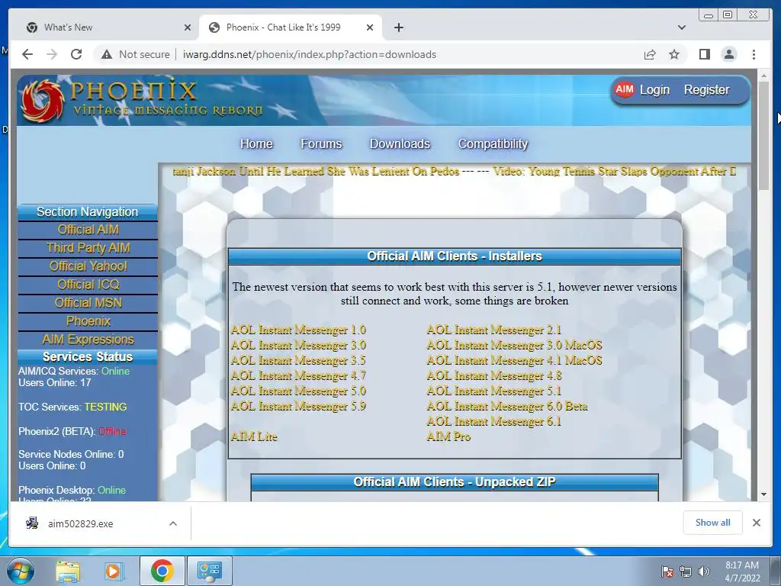This screenshot has width=781, height=586.
Task: Close the What's New tab
Action: [188, 27]
